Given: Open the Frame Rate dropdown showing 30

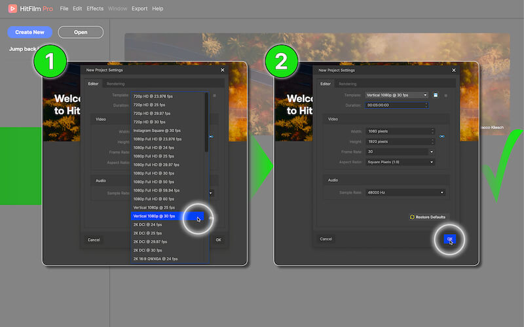Looking at the screenshot, I should click(400, 152).
